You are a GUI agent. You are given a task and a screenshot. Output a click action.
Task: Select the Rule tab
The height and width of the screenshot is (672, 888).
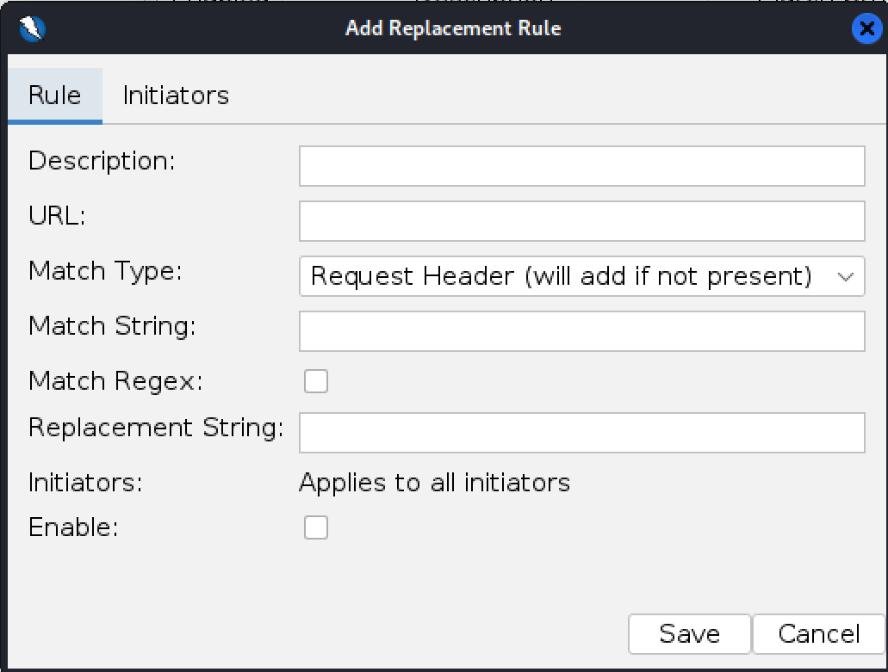[54, 96]
